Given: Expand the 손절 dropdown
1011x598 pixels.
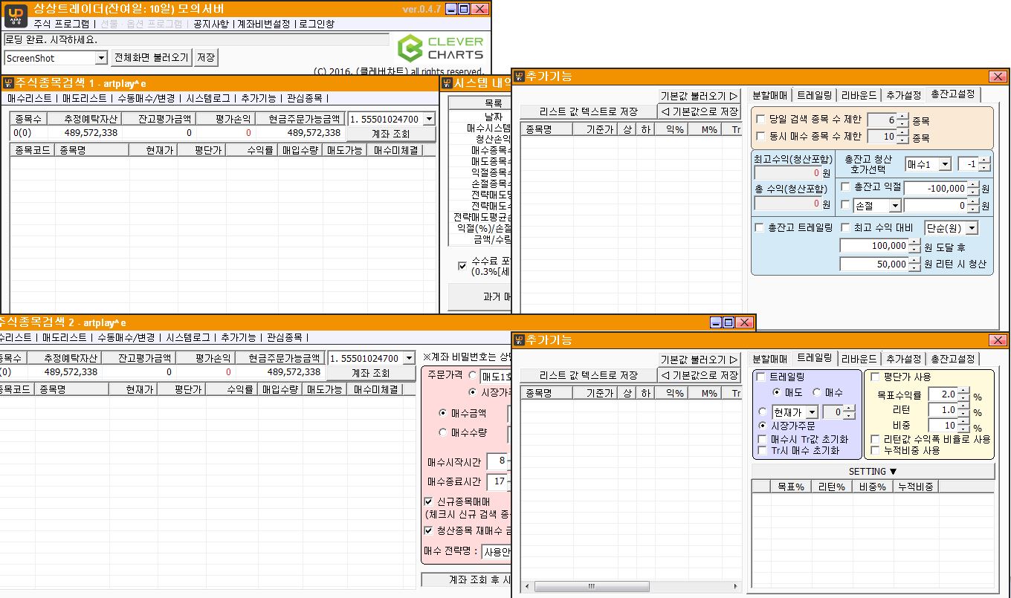Looking at the screenshot, I should [x=894, y=205].
